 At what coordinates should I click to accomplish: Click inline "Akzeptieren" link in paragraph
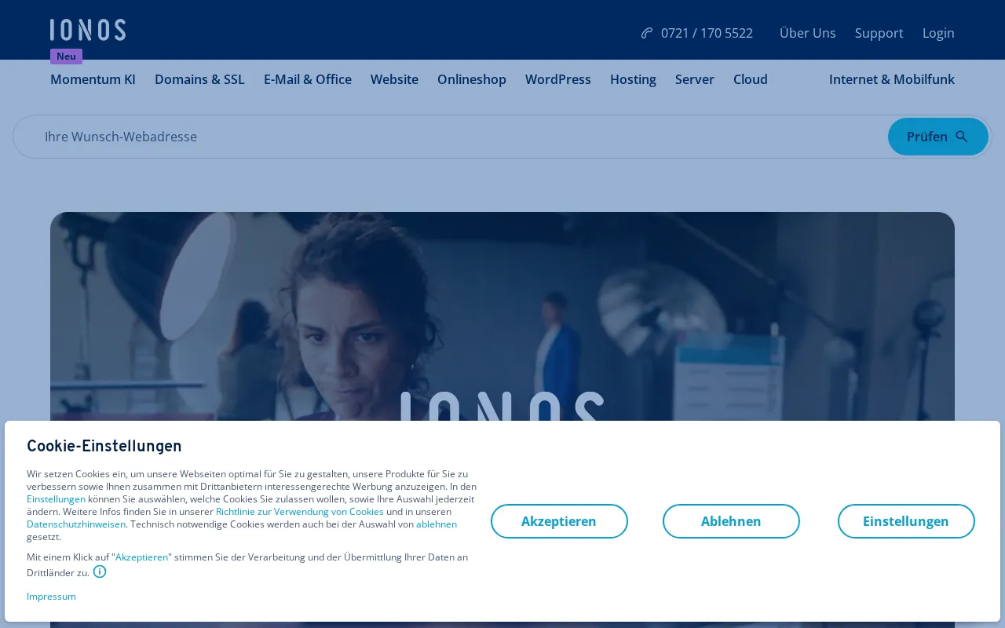pos(142,557)
